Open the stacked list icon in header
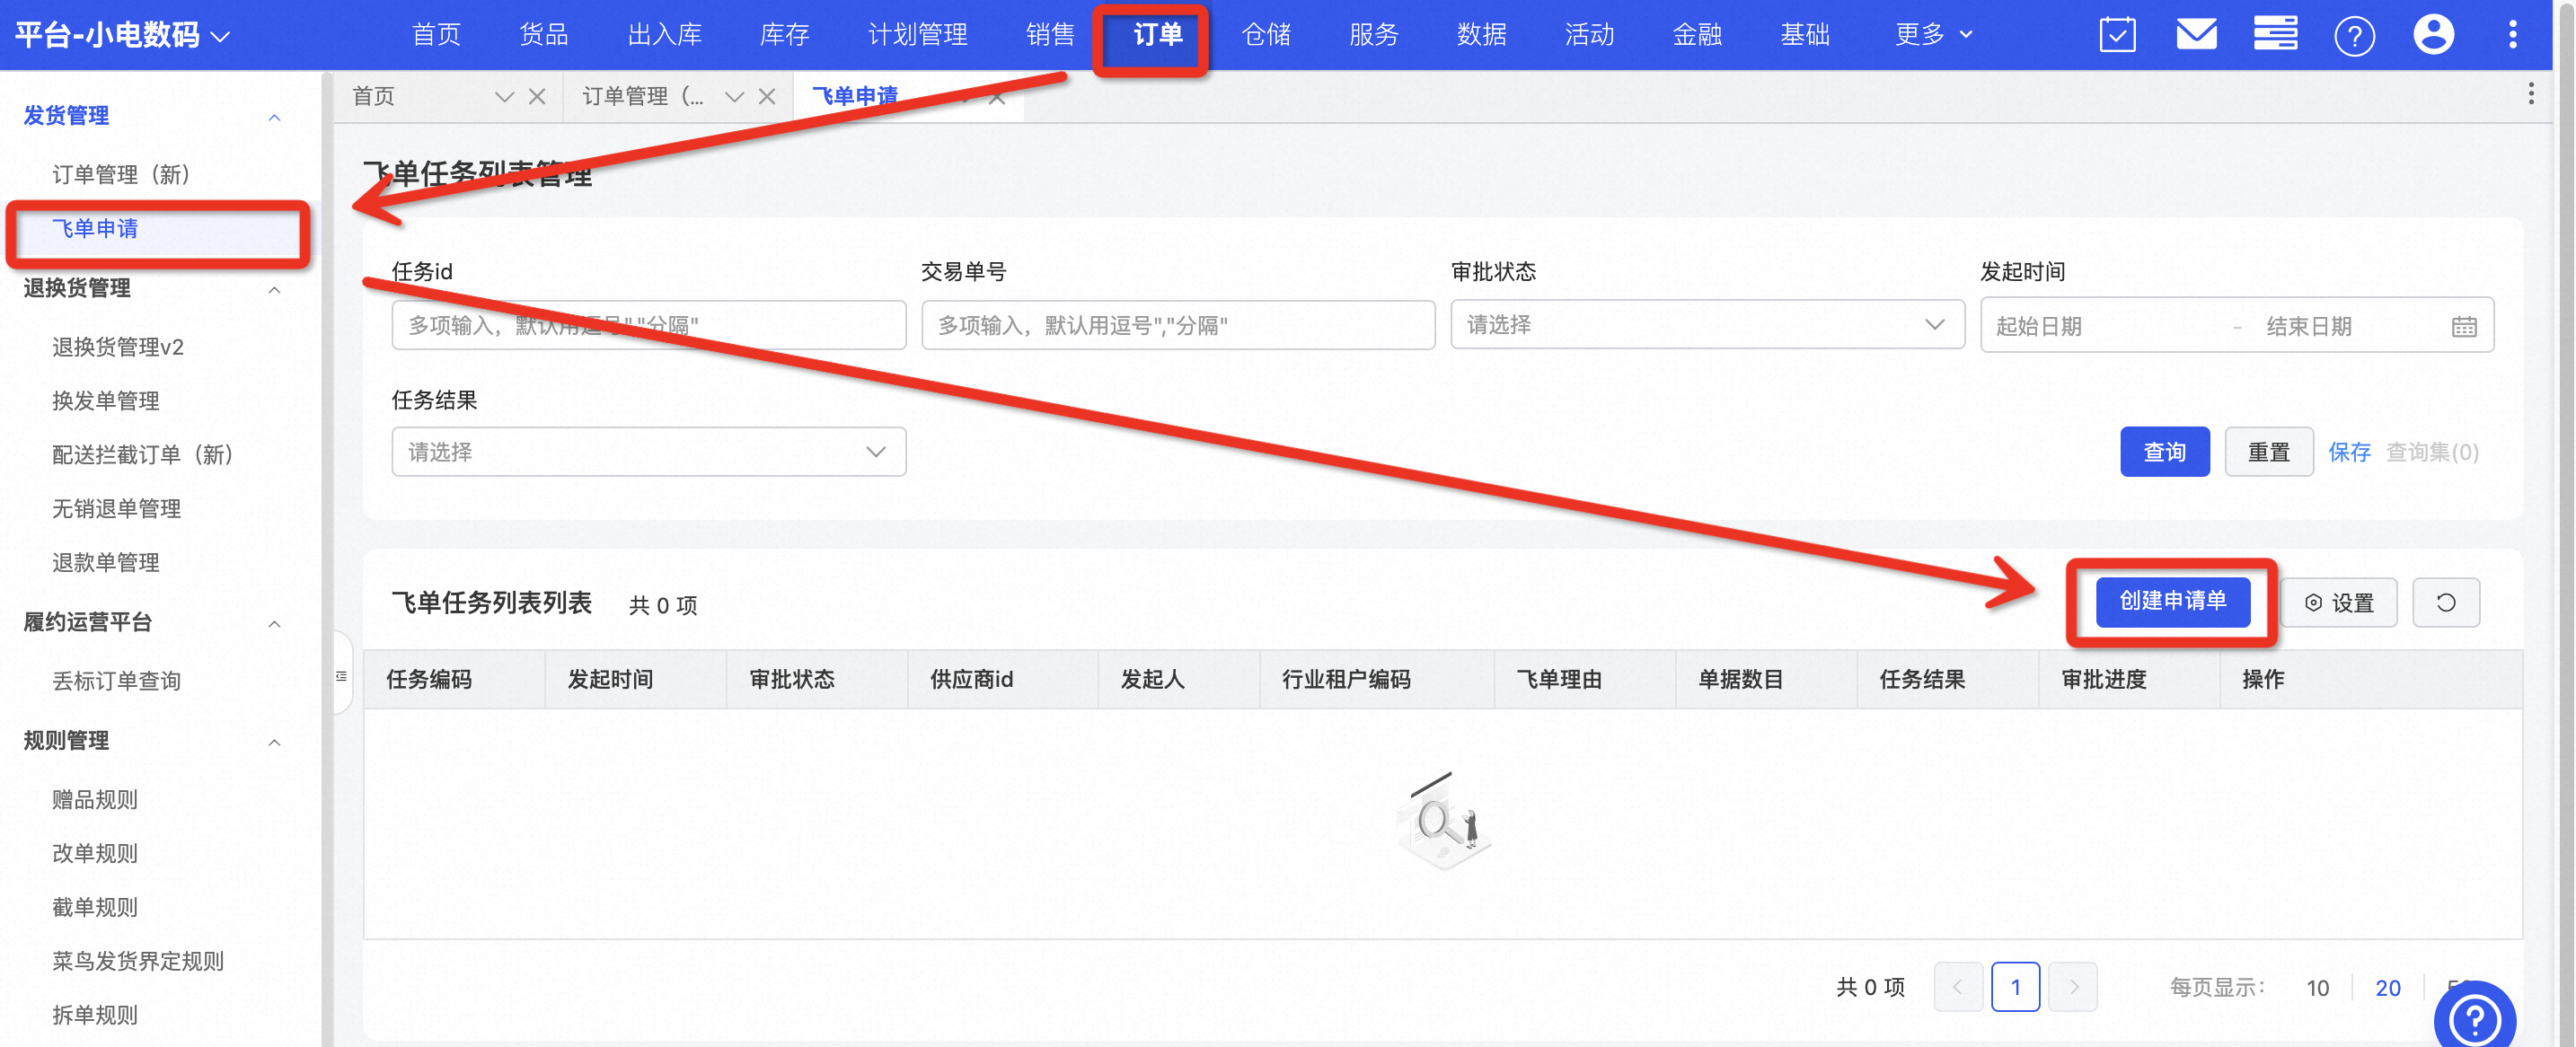 coord(2275,35)
